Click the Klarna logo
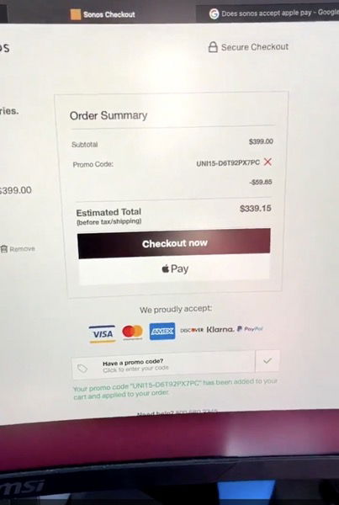The height and width of the screenshot is (505, 339). tap(220, 329)
